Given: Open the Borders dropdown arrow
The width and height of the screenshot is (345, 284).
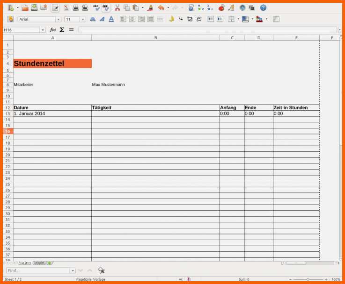Looking at the screenshot, I should 238,19.
